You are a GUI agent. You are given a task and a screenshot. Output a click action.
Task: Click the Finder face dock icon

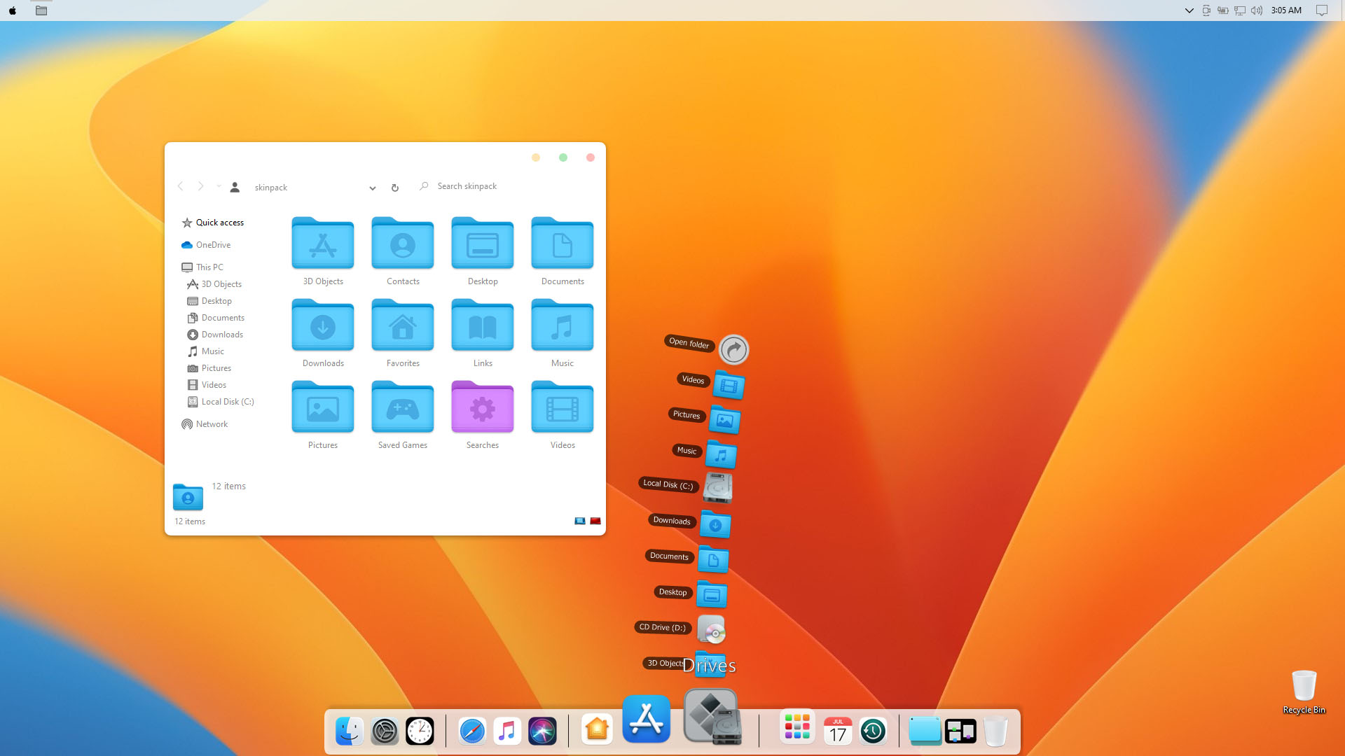coord(349,731)
